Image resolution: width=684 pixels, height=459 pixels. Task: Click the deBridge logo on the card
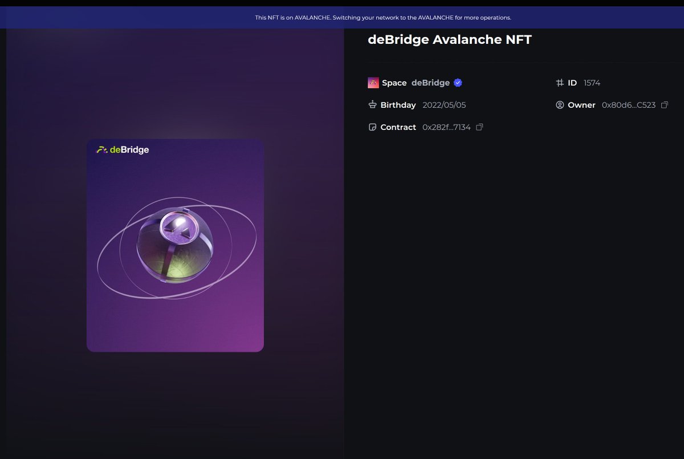123,150
